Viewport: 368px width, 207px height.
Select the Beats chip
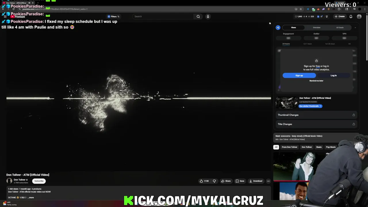[319, 147]
